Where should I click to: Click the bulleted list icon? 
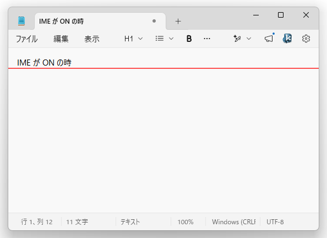(x=160, y=39)
